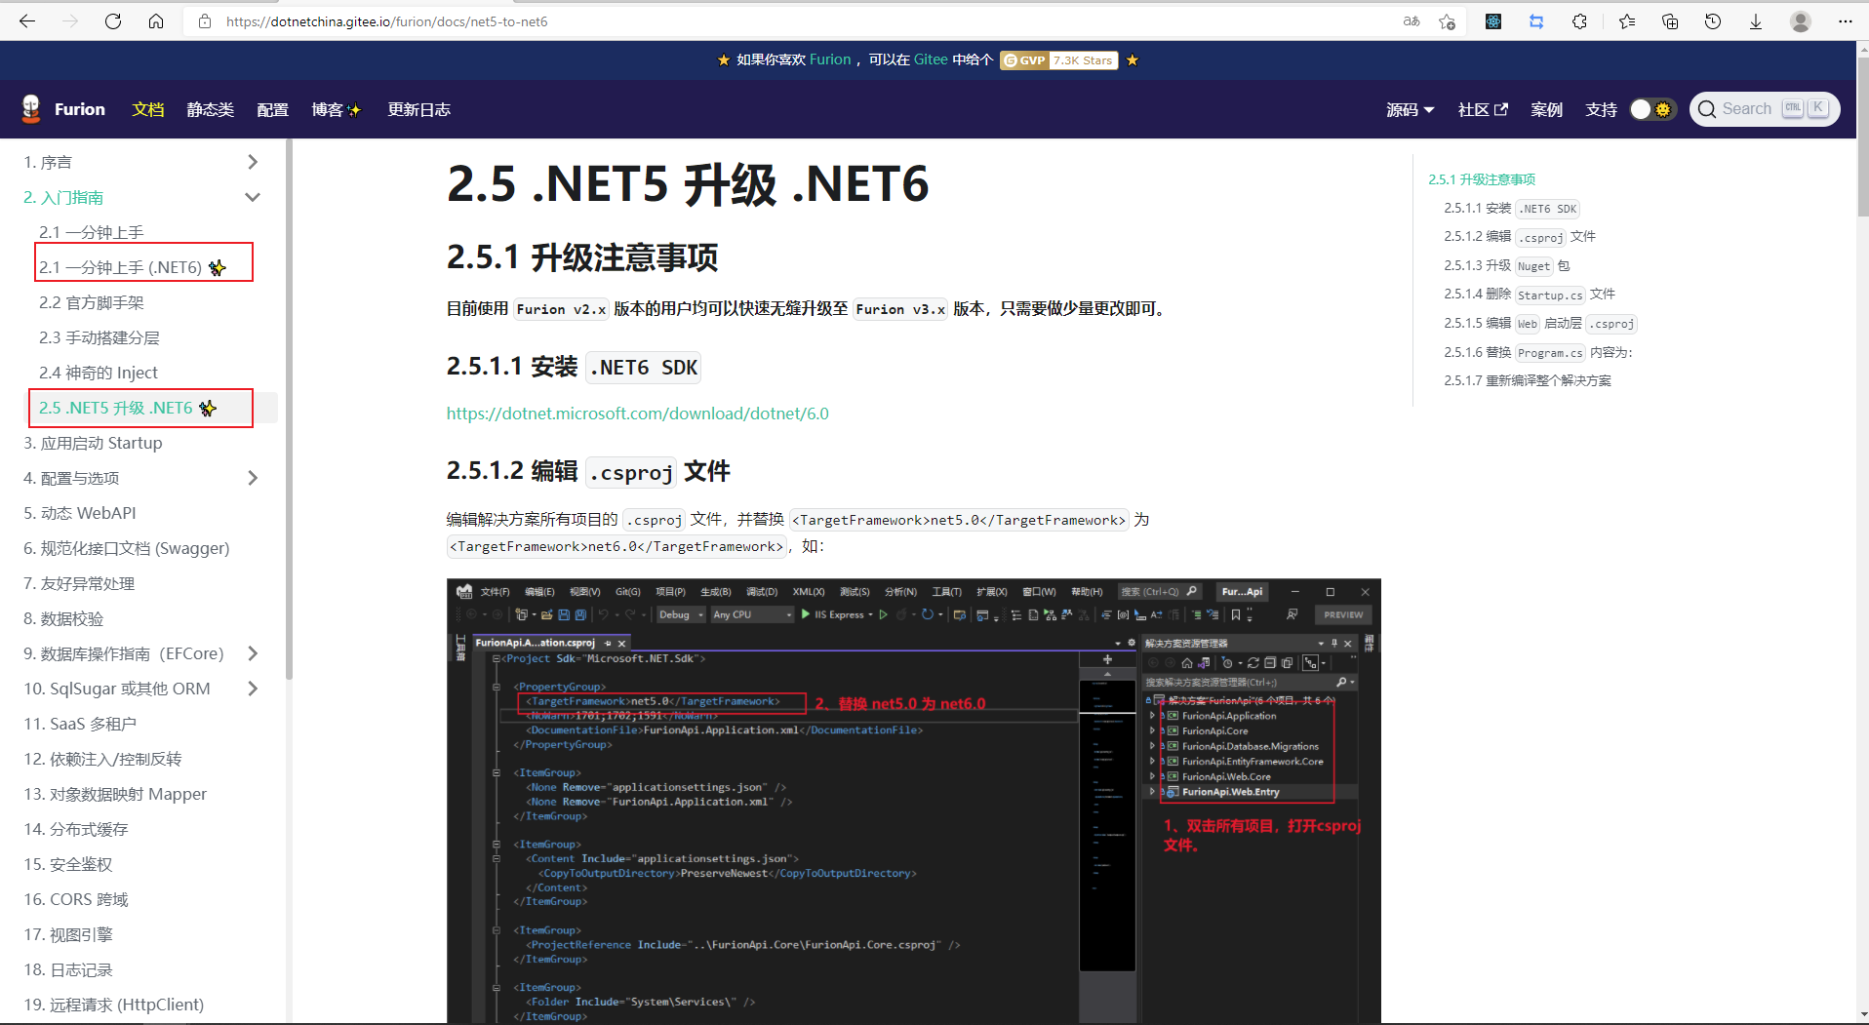
Task: Click the browser address bar URL
Action: (387, 21)
